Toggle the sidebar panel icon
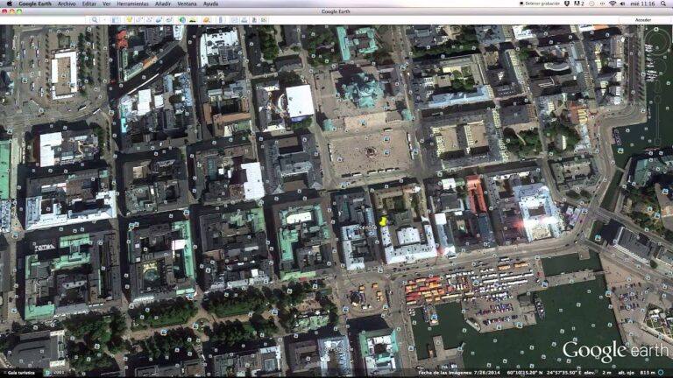The height and width of the screenshot is (378, 673). [115, 20]
